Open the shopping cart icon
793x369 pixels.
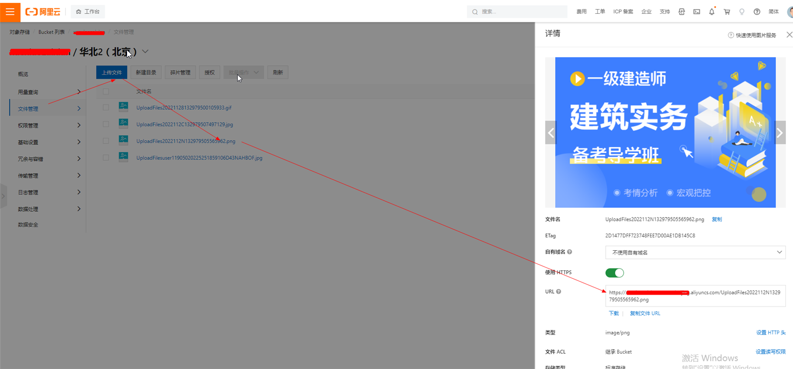pos(727,11)
